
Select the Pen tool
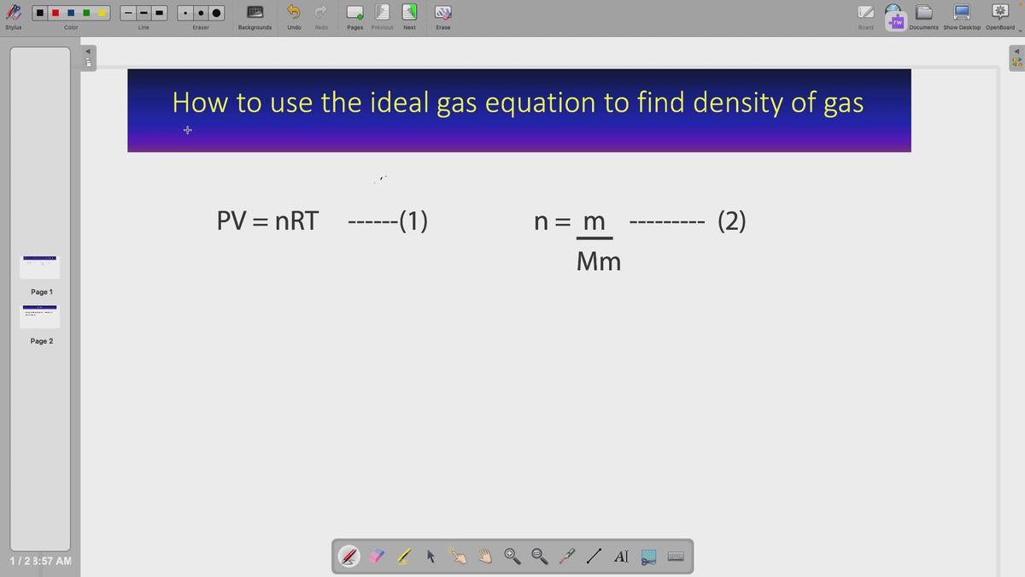point(348,556)
